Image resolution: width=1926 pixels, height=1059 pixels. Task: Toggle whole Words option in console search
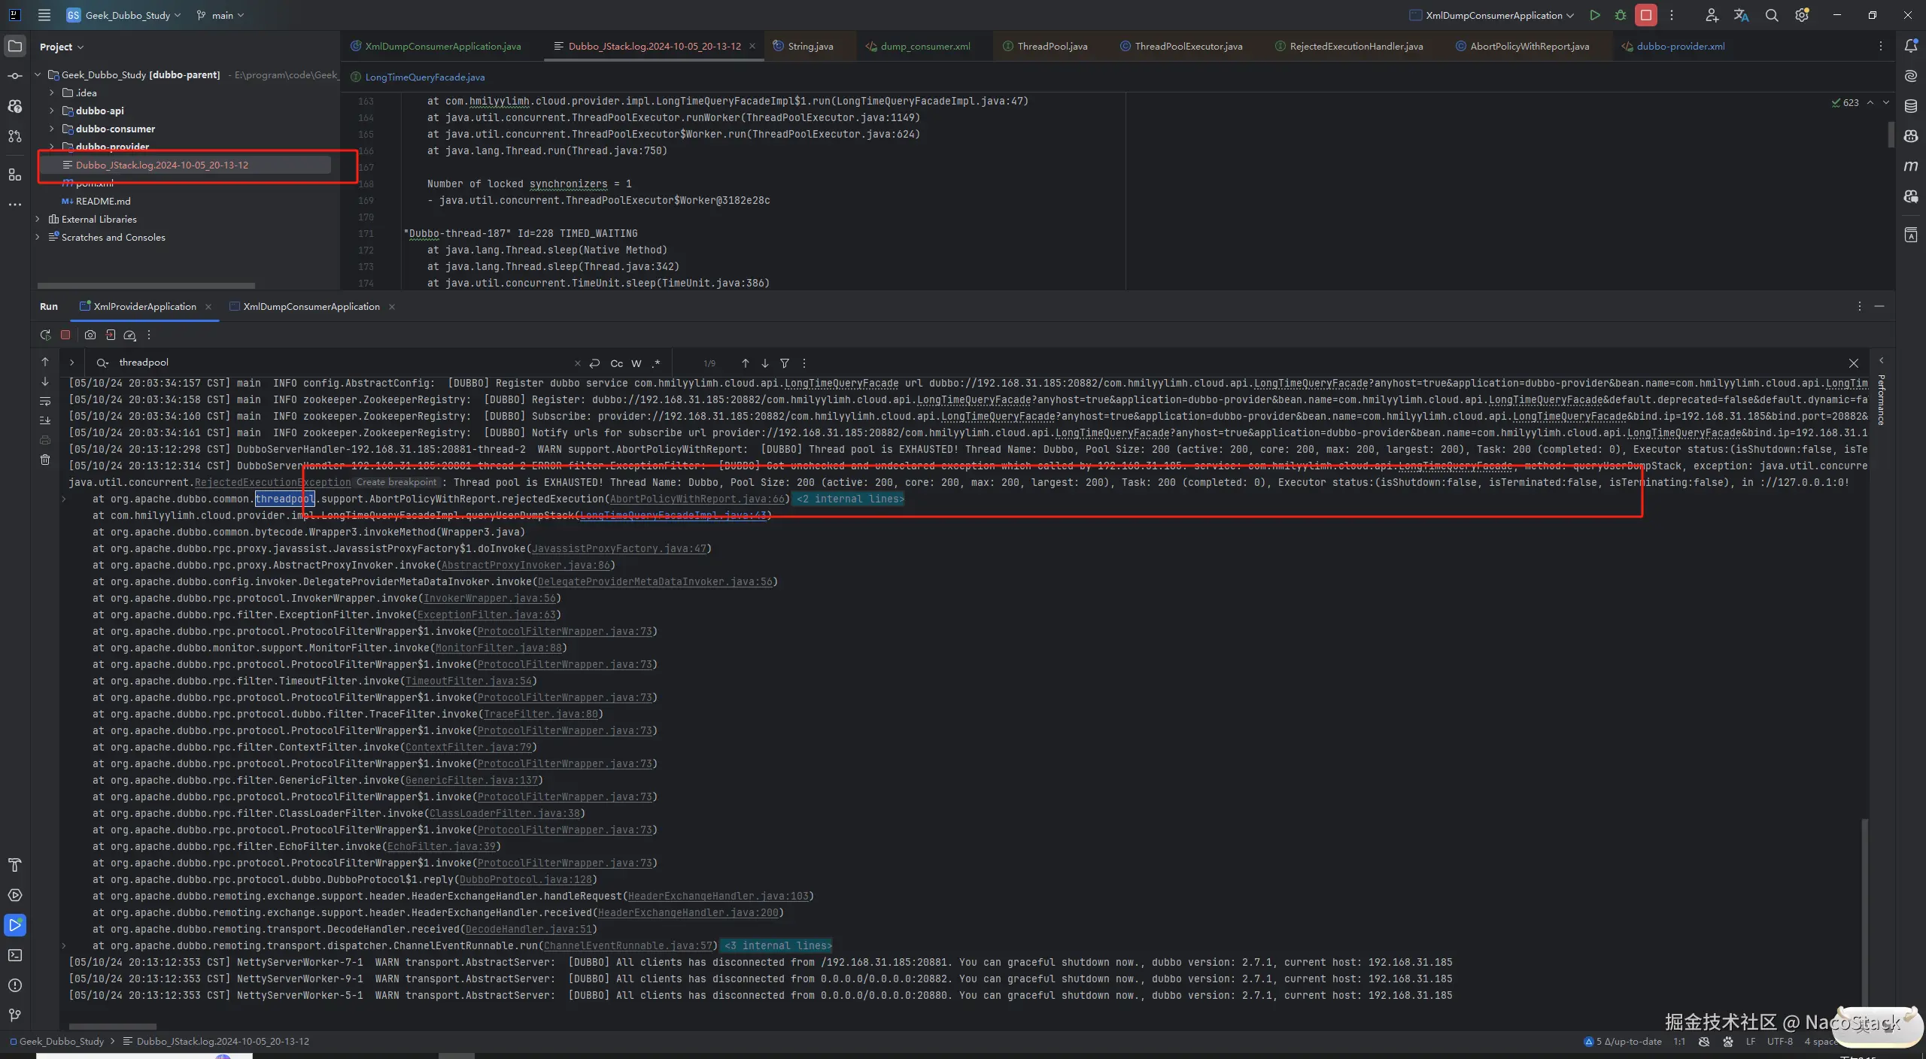pos(636,363)
